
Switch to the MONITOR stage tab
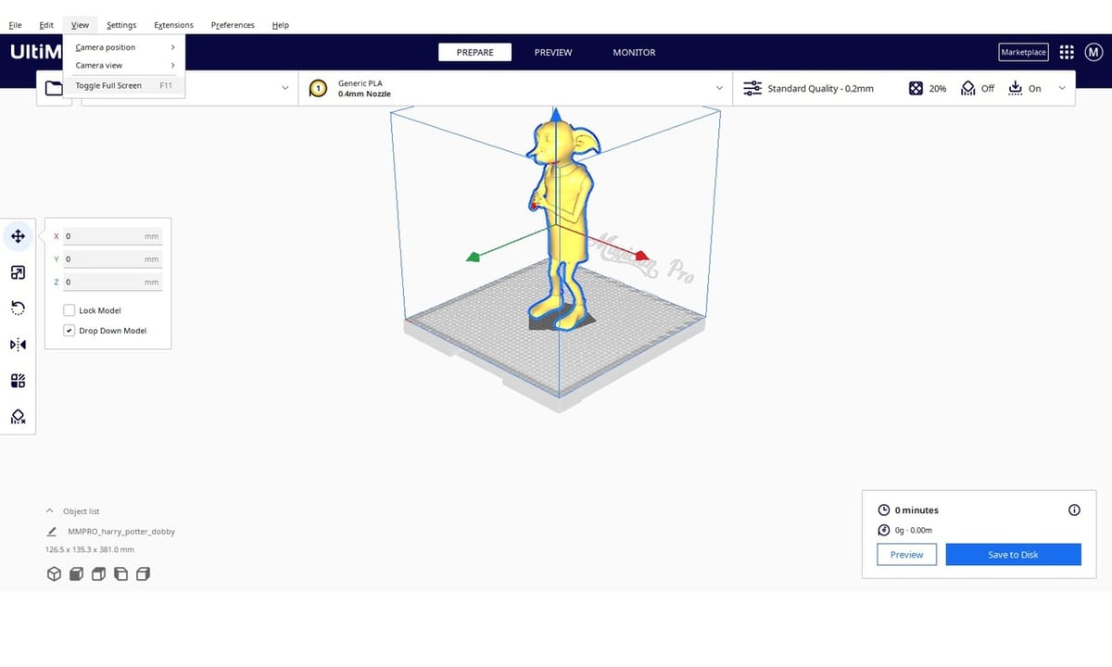point(634,53)
